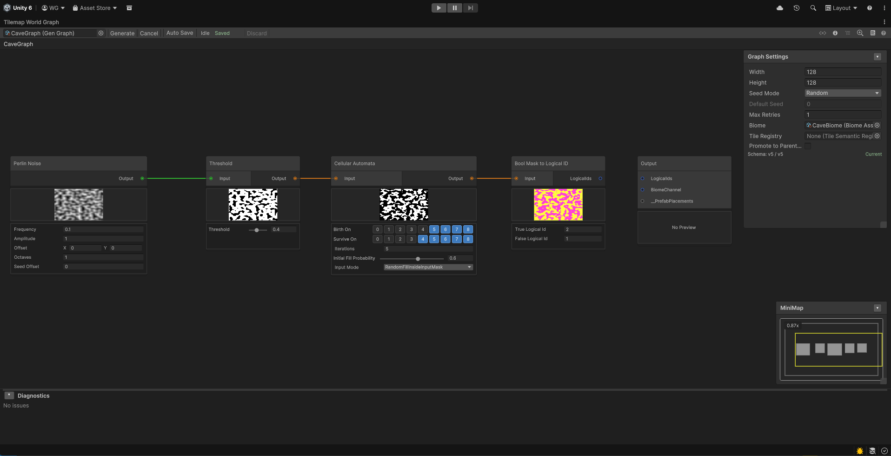Click Output node _PrefabPlacements port
Image resolution: width=891 pixels, height=456 pixels.
coord(643,201)
